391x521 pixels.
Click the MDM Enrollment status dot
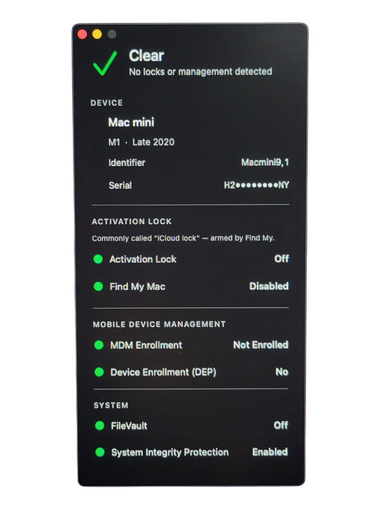[x=99, y=345]
